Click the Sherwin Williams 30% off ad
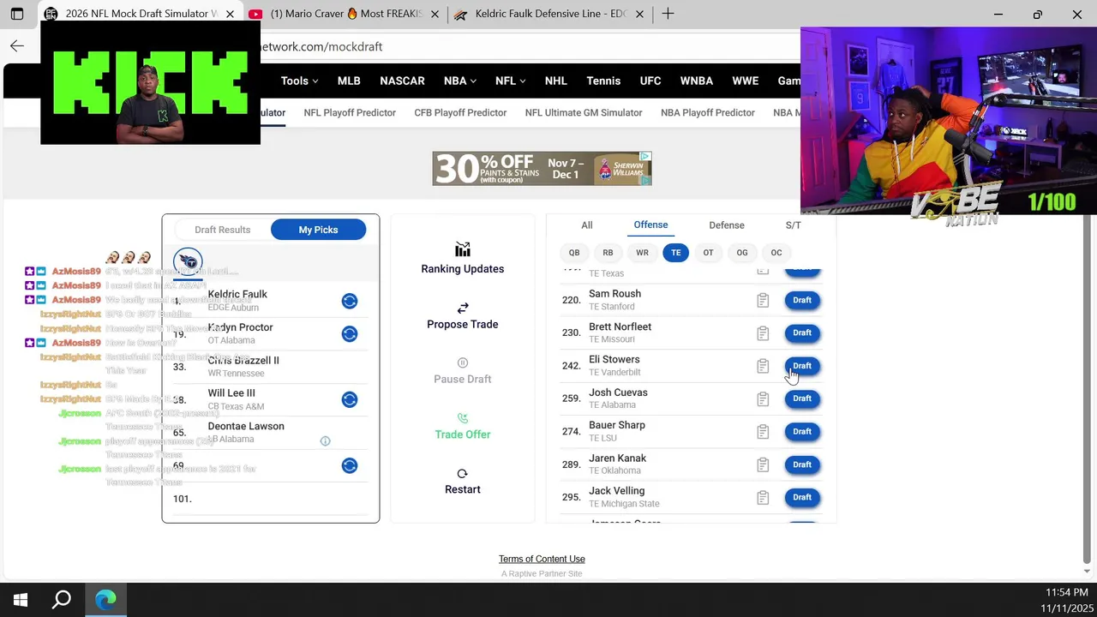The image size is (1097, 617). pos(542,169)
